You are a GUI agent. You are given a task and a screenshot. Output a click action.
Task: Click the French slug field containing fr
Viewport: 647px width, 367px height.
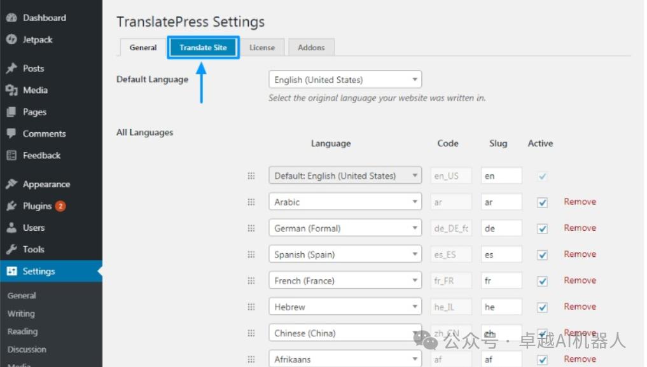click(x=501, y=280)
